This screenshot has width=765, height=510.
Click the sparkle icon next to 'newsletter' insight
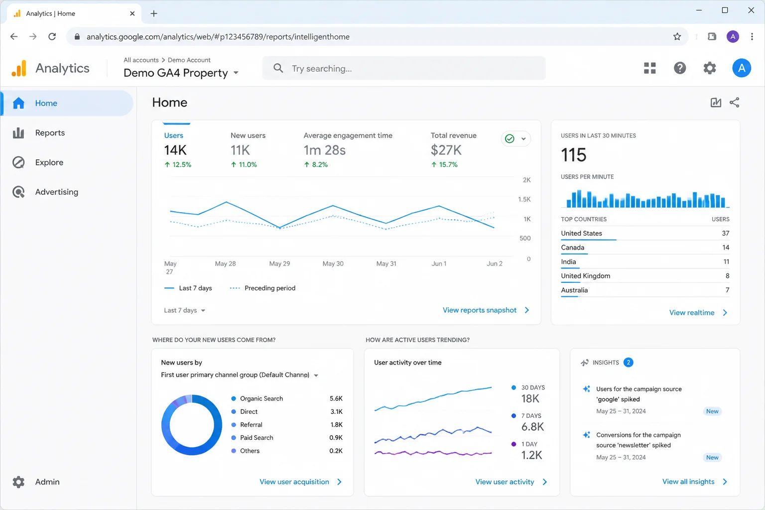pos(587,435)
